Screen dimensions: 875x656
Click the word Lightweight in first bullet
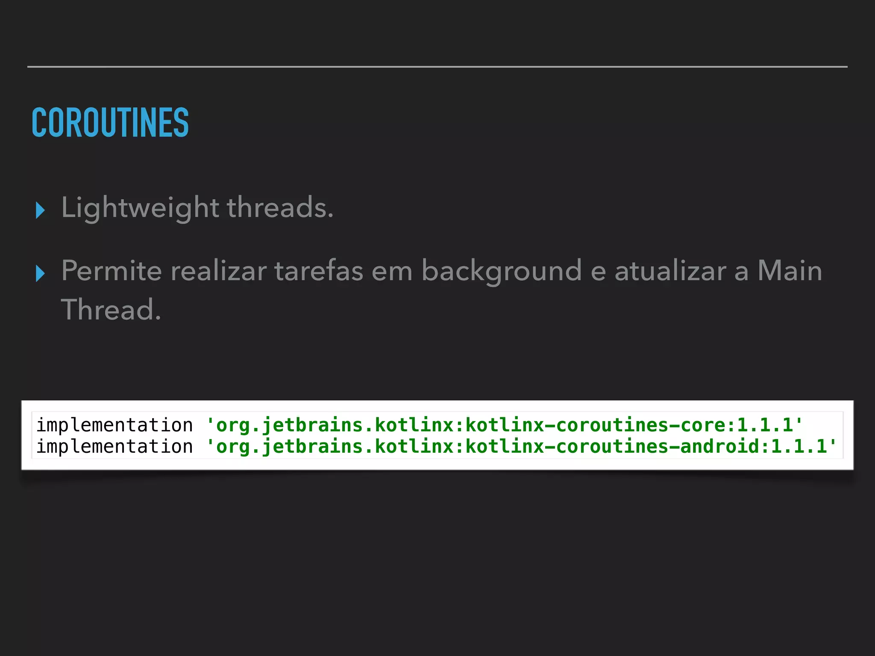click(x=140, y=208)
